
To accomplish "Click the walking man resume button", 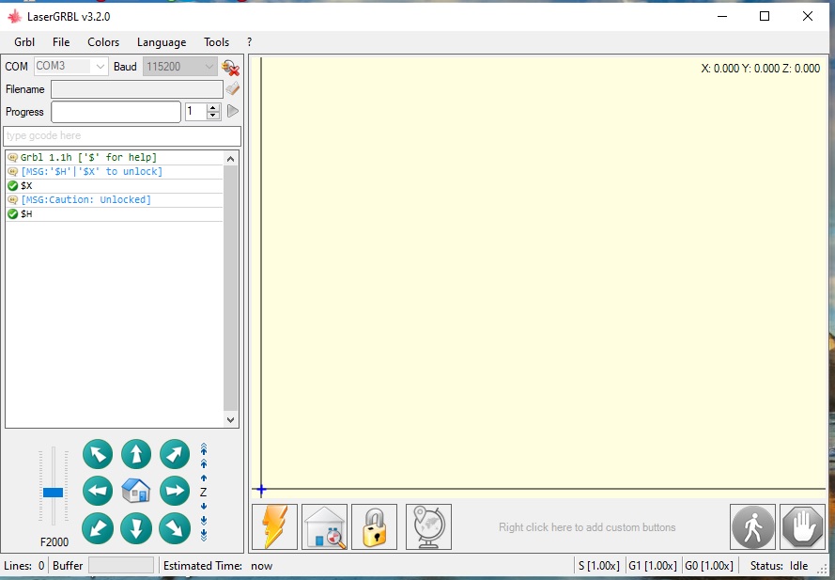I will [x=752, y=526].
